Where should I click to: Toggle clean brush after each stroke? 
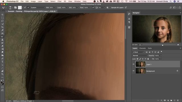(28, 8)
